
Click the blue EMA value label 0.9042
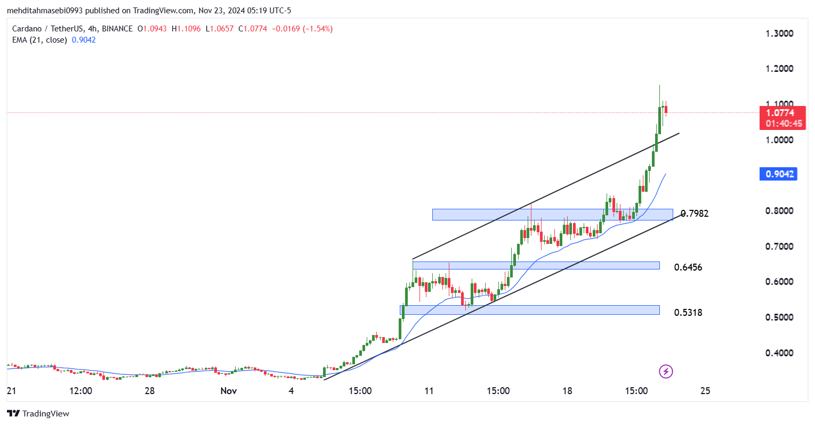[778, 174]
